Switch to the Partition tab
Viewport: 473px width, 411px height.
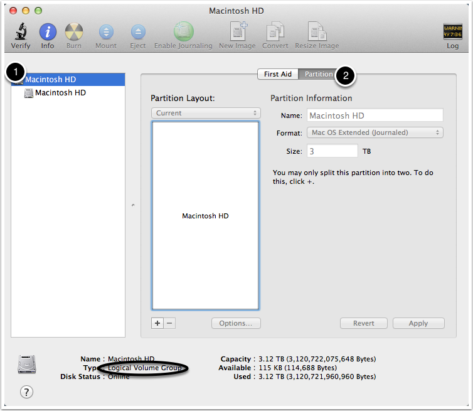pyautogui.click(x=319, y=74)
